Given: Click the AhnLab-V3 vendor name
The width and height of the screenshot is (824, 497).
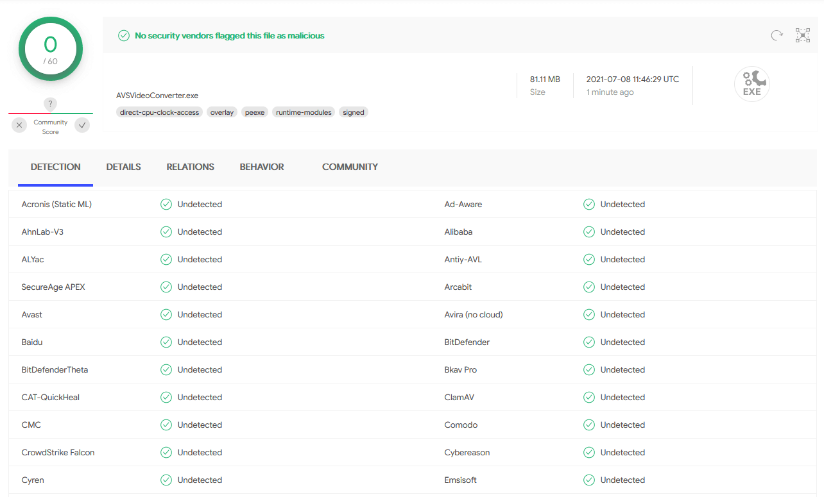Looking at the screenshot, I should 42,232.
